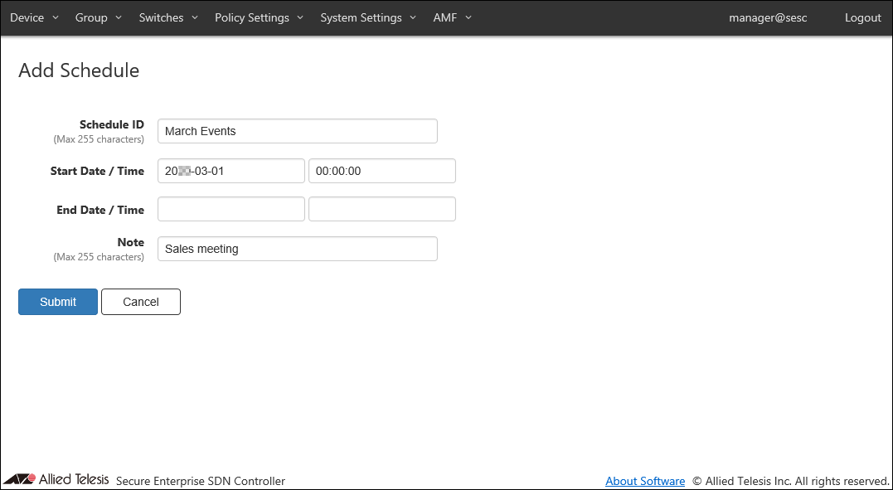This screenshot has height=490, width=893.
Task: Click the Add Schedule heading
Action: tap(79, 70)
